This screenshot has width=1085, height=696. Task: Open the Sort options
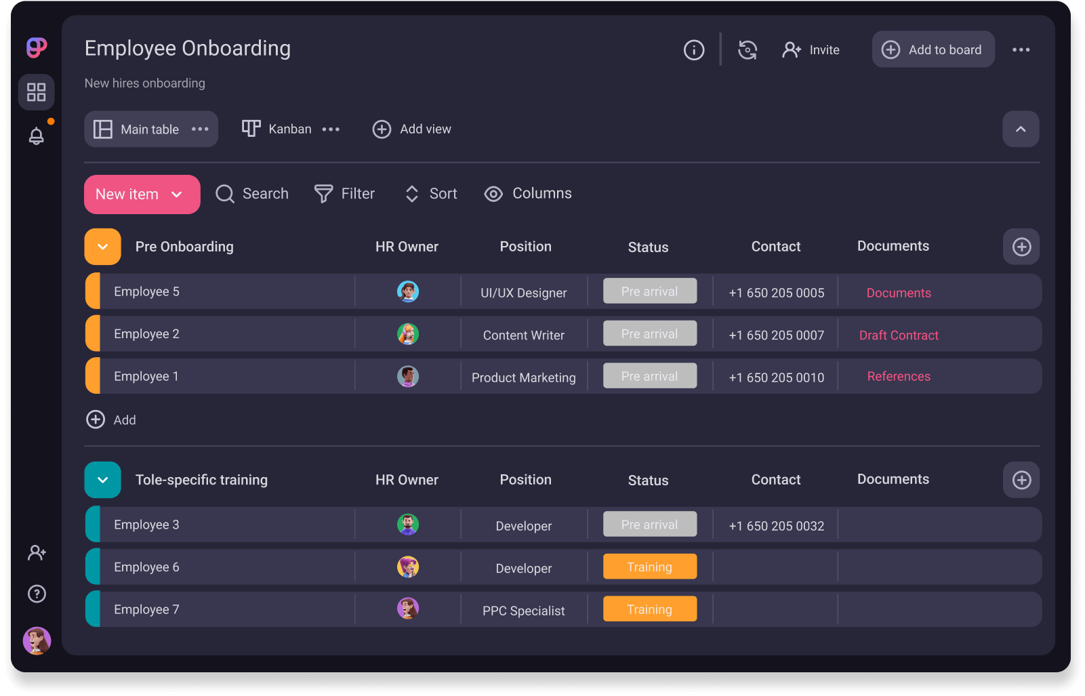coord(430,194)
